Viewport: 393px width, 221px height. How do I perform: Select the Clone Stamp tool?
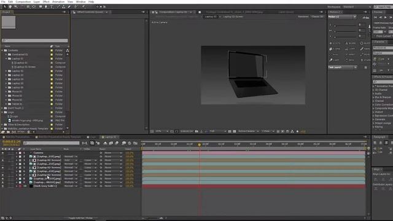pyautogui.click(x=64, y=7)
